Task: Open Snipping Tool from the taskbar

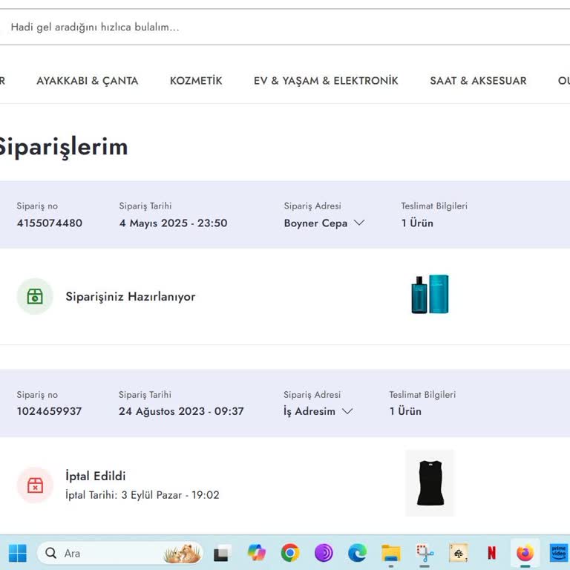Action: (x=425, y=553)
